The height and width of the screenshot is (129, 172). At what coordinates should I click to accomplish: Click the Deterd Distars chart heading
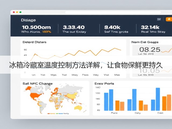click(x=34, y=42)
